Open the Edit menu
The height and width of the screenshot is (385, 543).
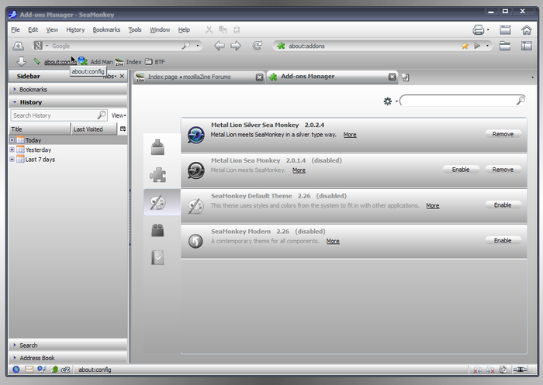point(33,29)
